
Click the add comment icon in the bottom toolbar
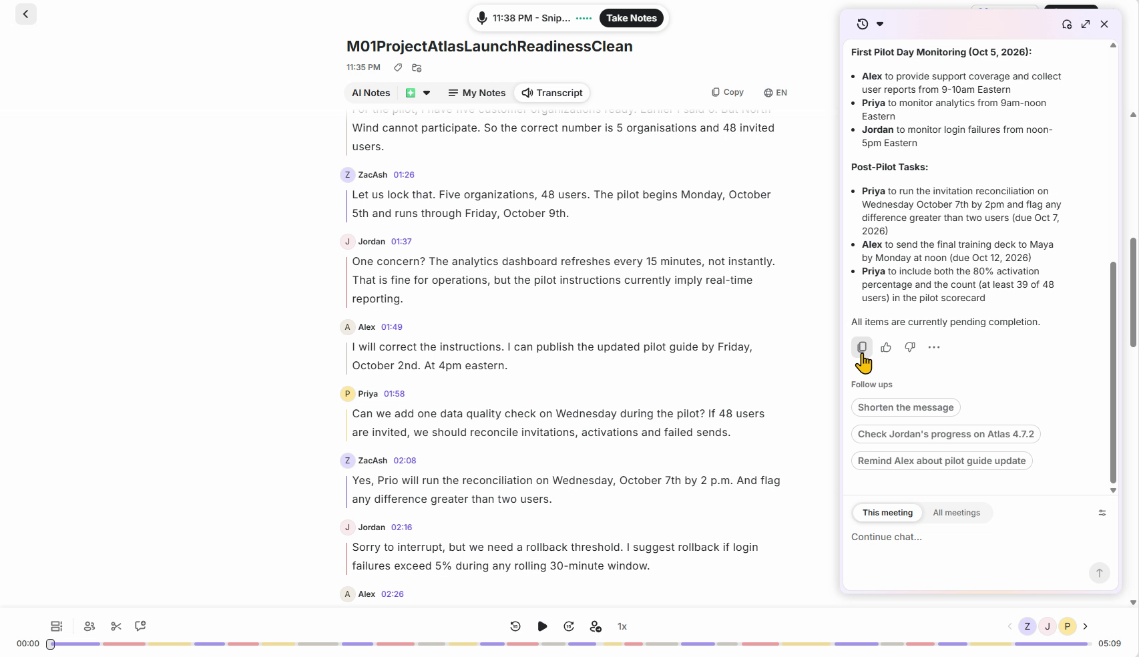pos(140,626)
